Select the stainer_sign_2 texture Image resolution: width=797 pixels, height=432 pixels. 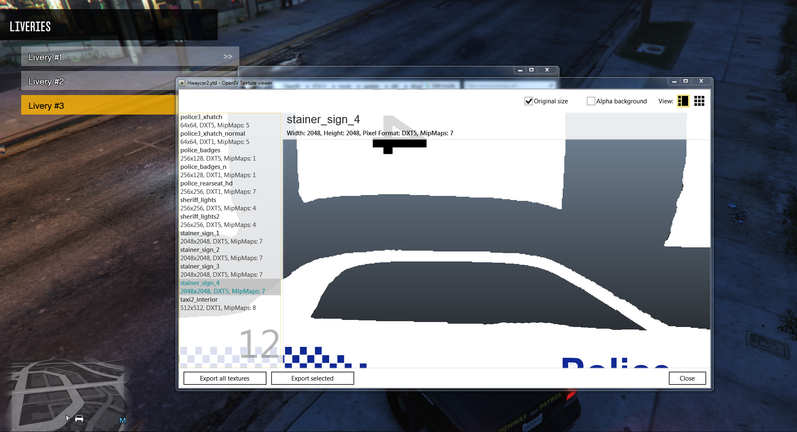(230, 254)
